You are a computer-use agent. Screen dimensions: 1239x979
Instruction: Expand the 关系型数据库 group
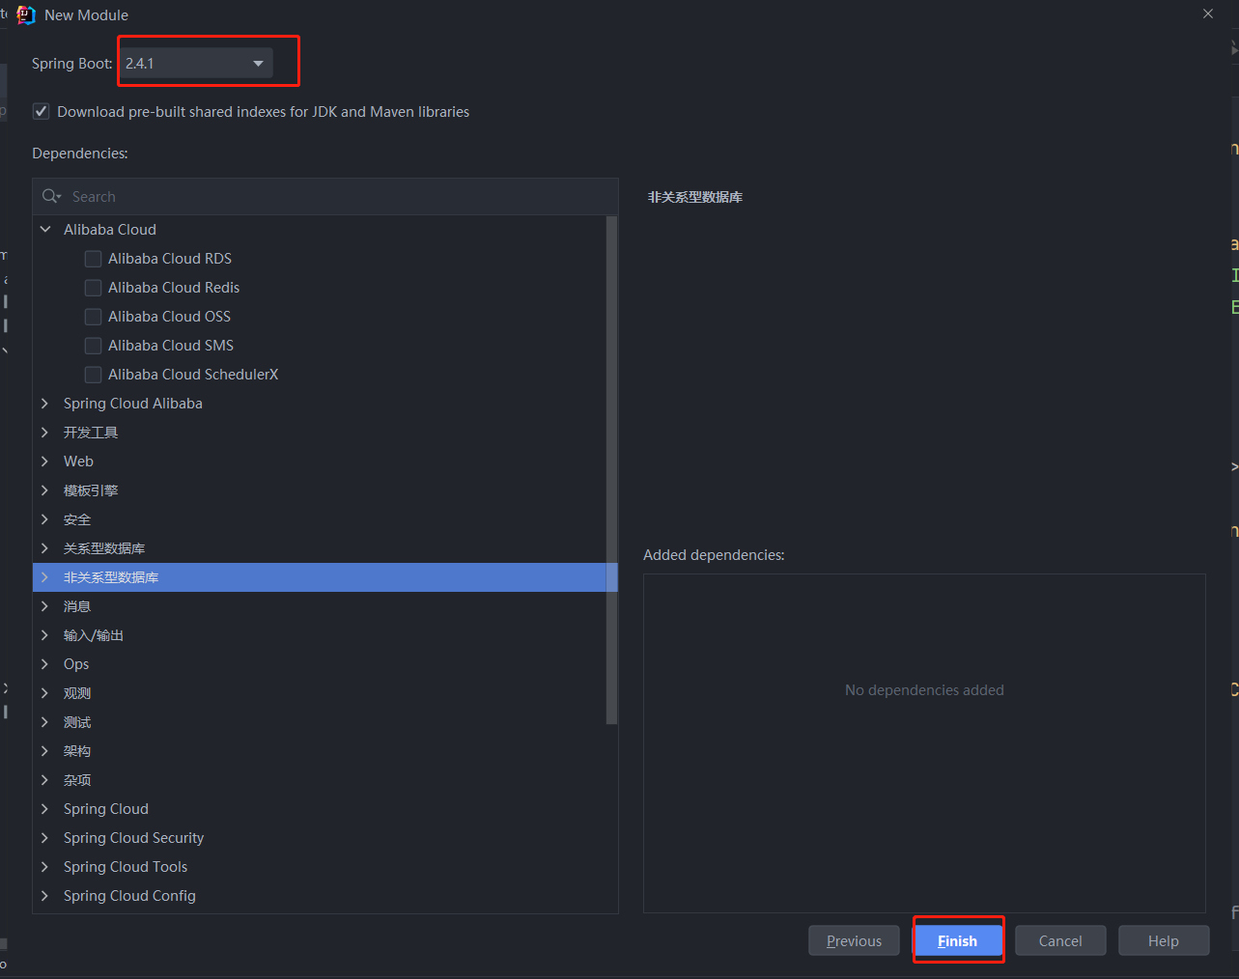pos(44,547)
